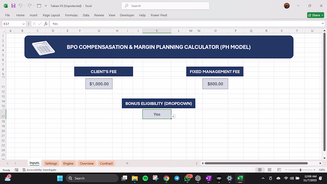Add a new sheet with plus button
The width and height of the screenshot is (327, 184).
(127, 163)
